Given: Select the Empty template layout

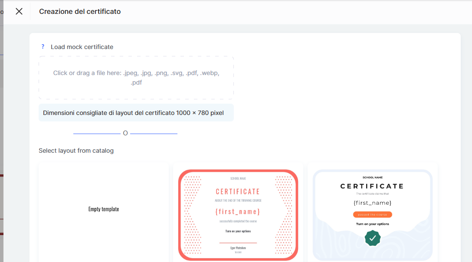Looking at the screenshot, I should pyautogui.click(x=104, y=209).
